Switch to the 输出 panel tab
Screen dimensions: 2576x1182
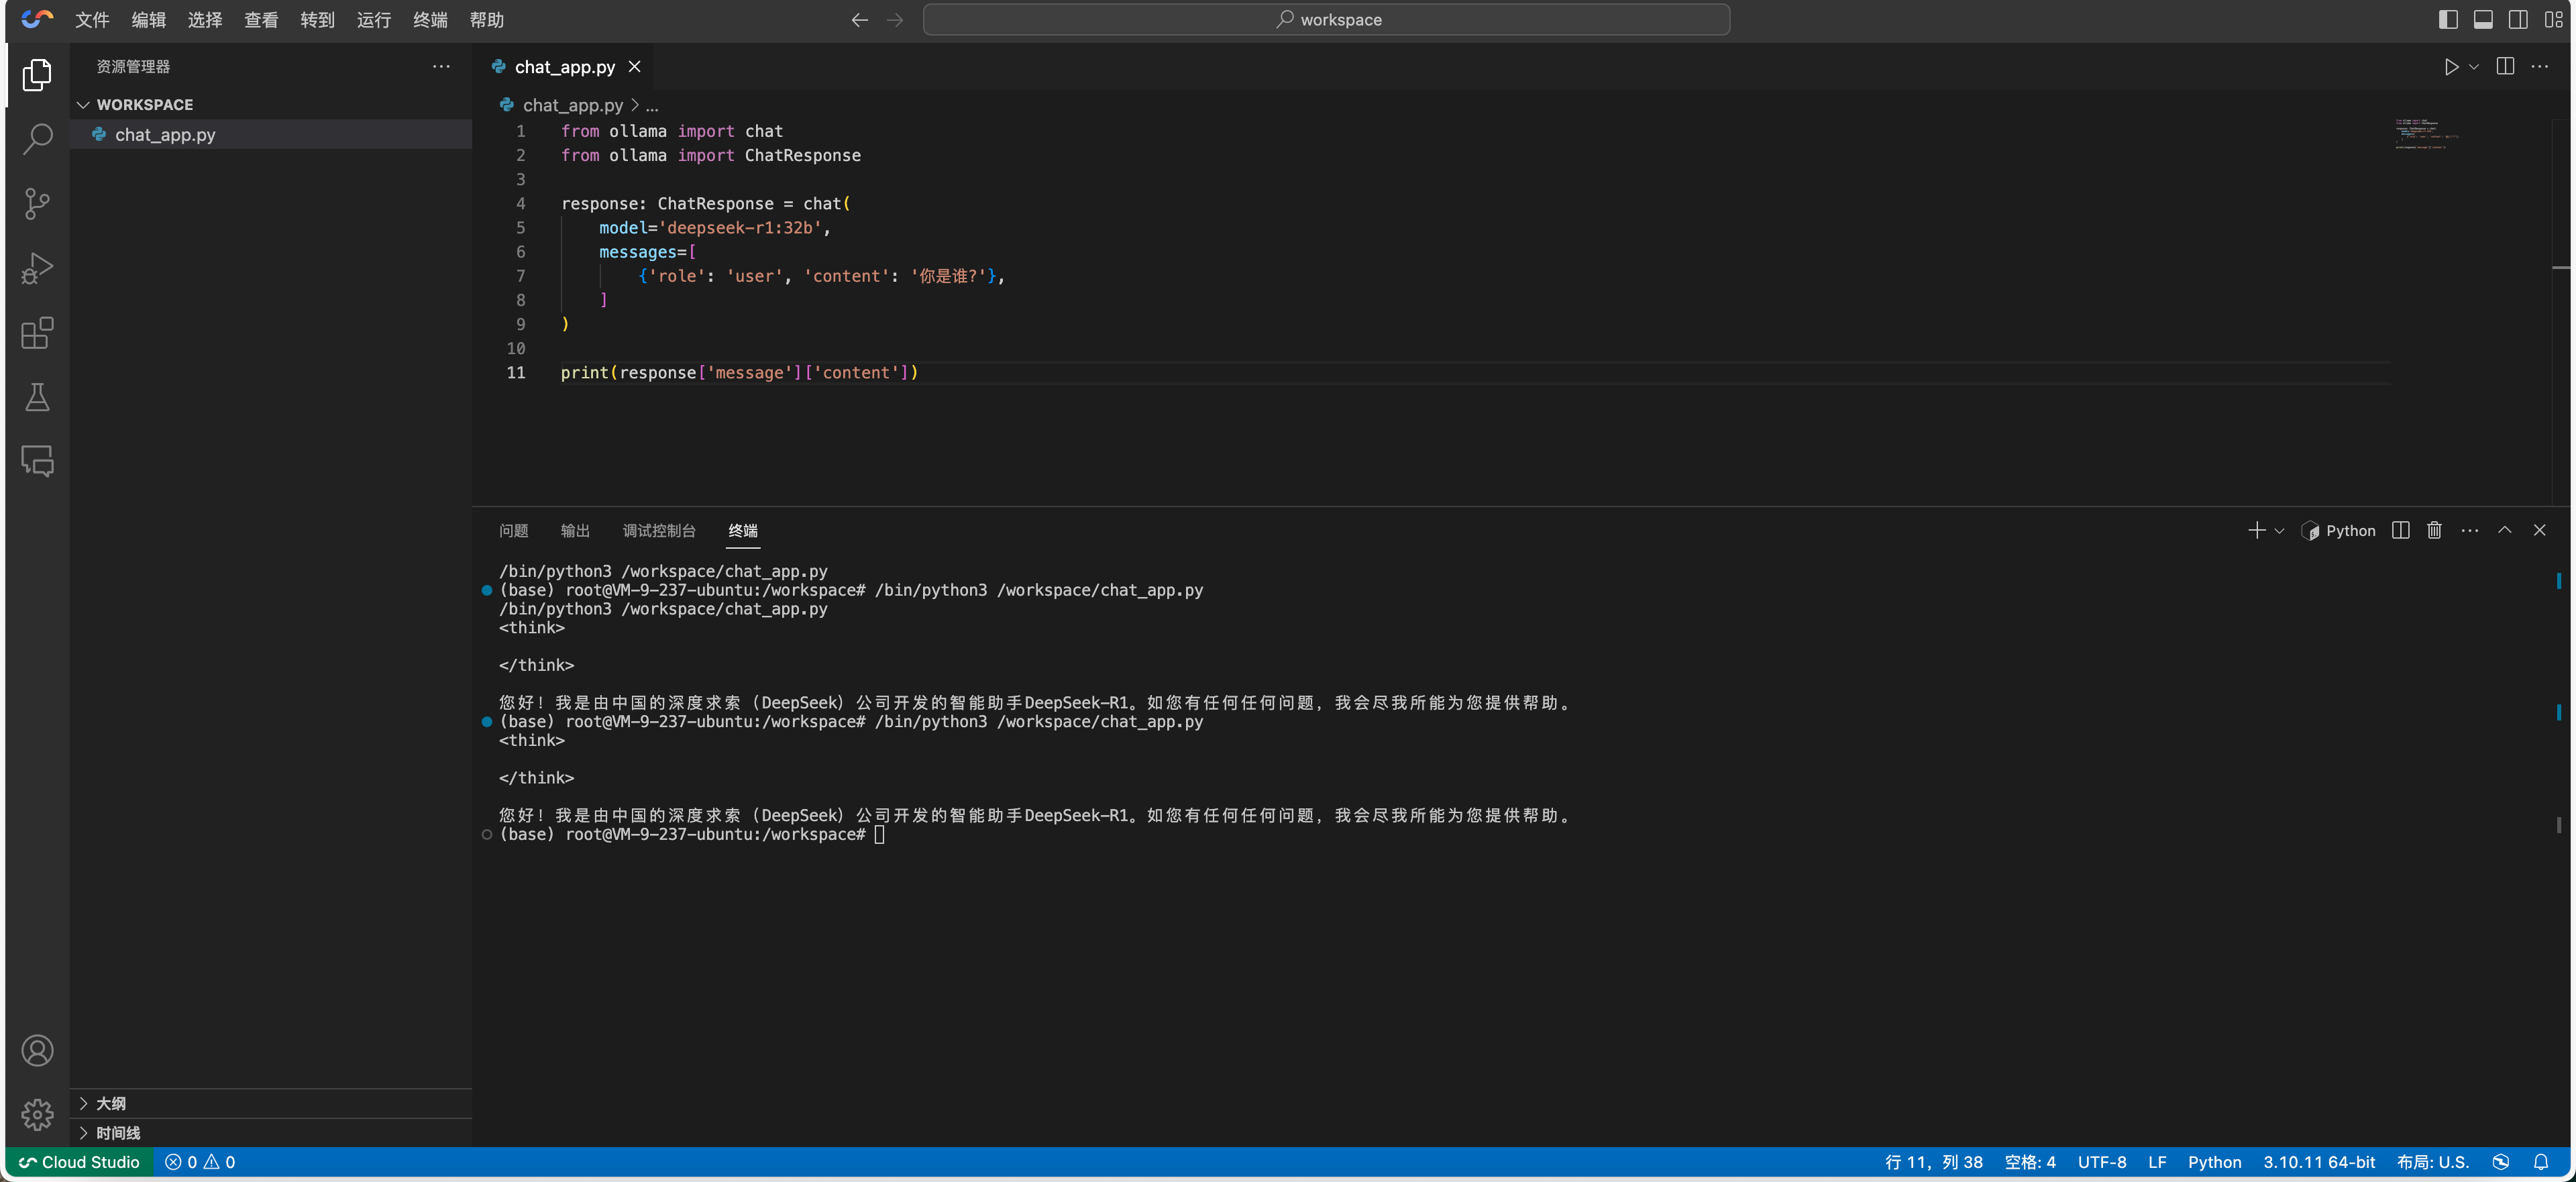(x=575, y=531)
